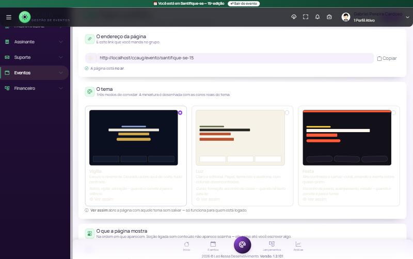
Task: Click the toggles icon beside 'O que a página mostra'
Action: point(89,234)
